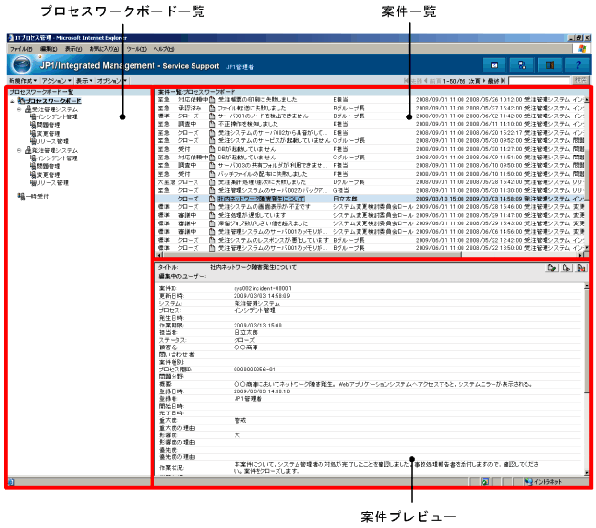The image size is (596, 528).
Task: Select 変更管理 under 発注管理システム
Action: 49,175
